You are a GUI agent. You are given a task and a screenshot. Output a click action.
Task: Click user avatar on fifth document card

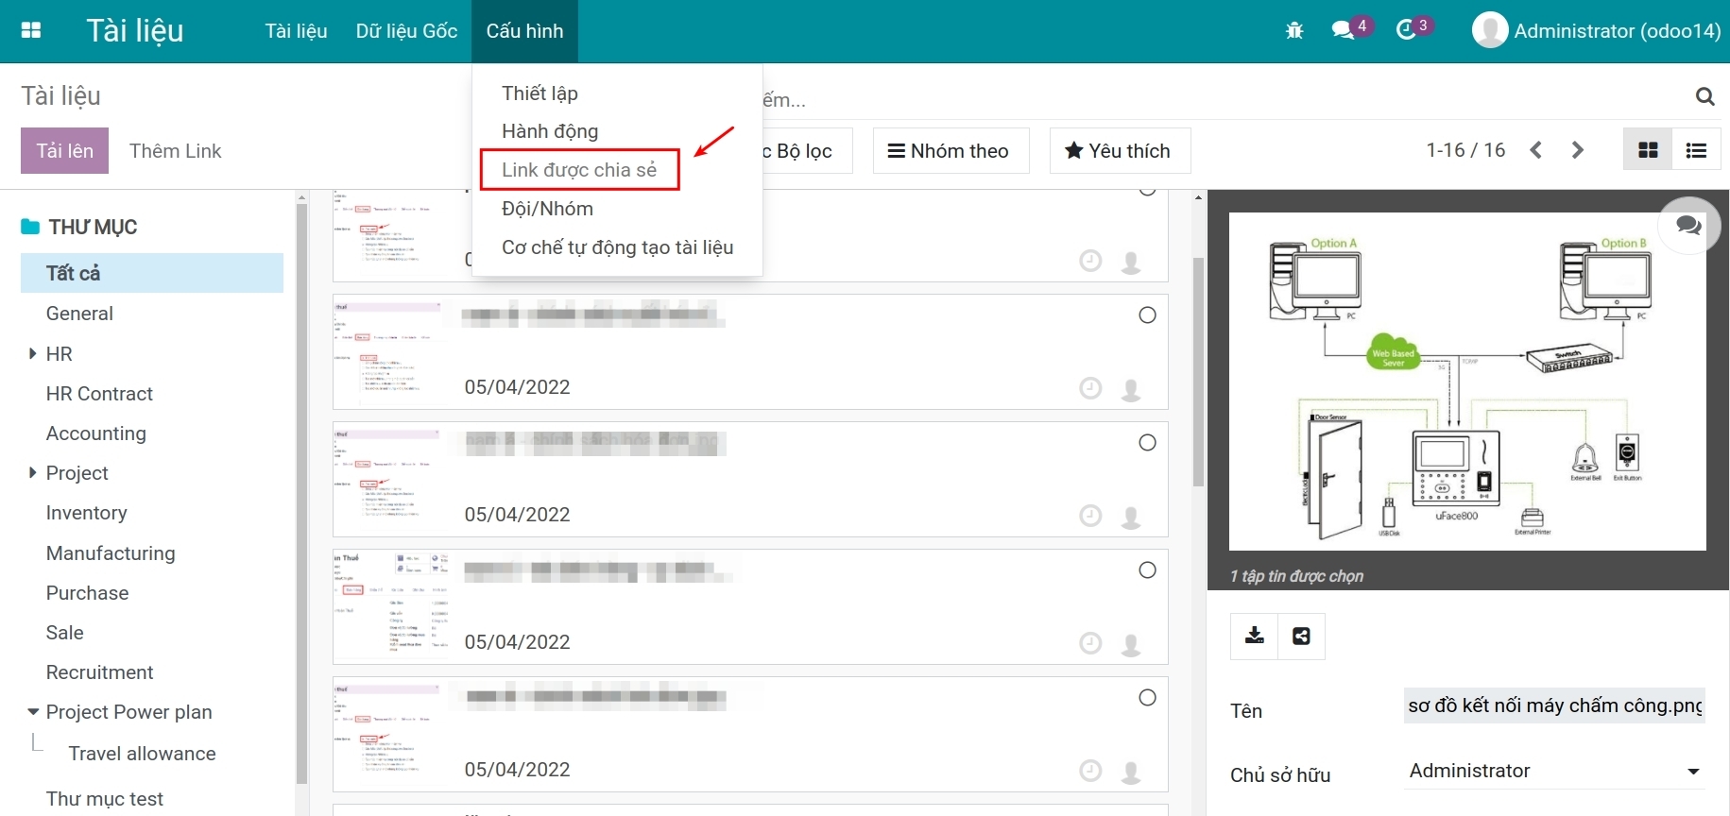coord(1130,772)
